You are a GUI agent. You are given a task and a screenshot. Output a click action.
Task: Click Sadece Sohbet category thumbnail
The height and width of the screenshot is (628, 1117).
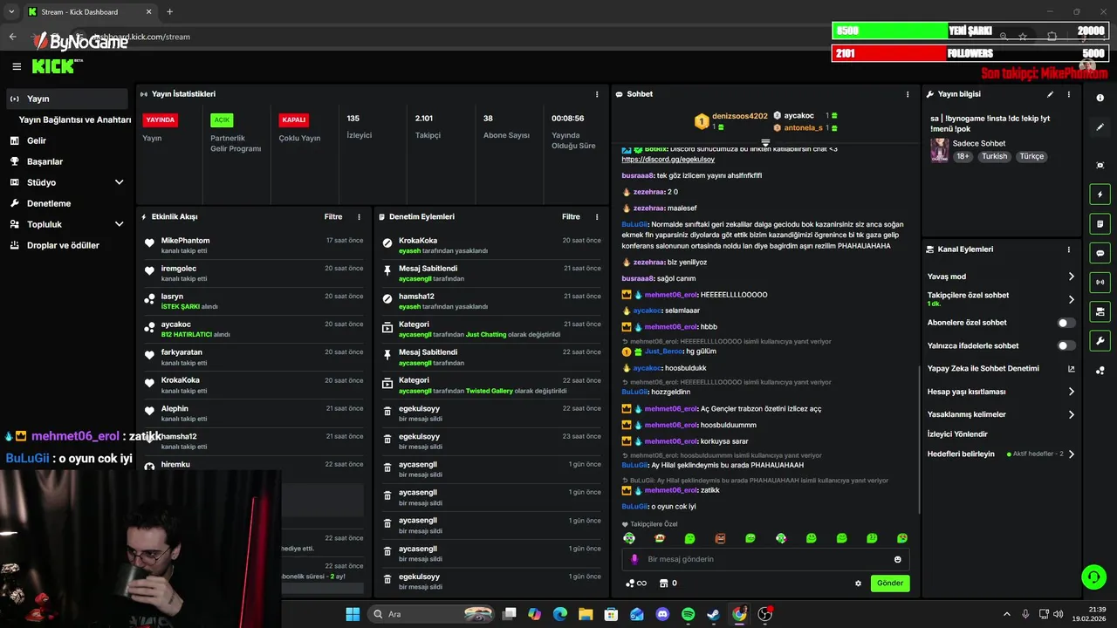[x=939, y=149]
